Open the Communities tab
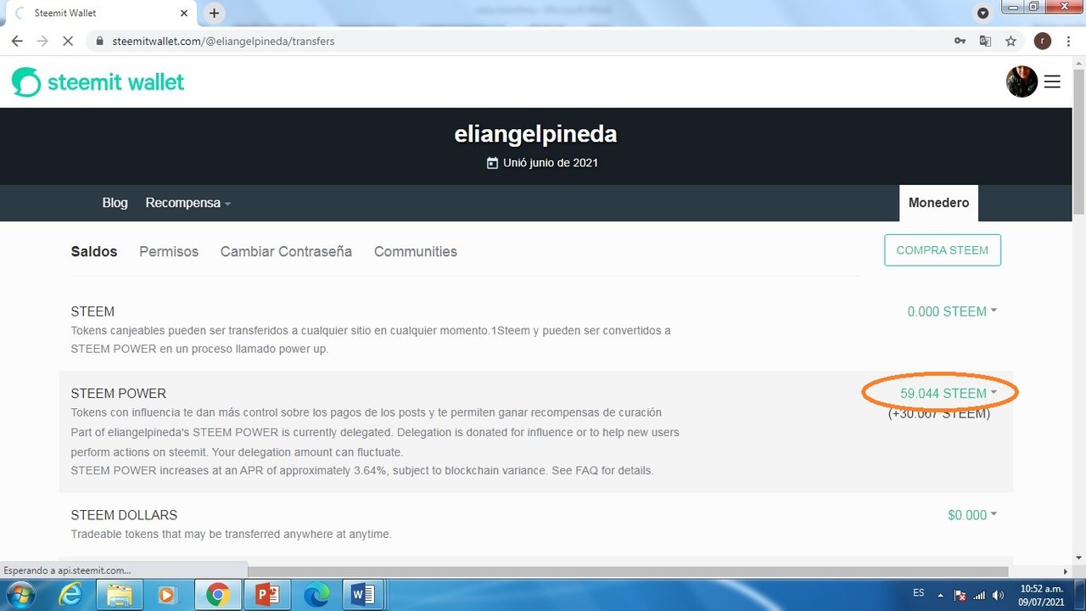 [416, 251]
